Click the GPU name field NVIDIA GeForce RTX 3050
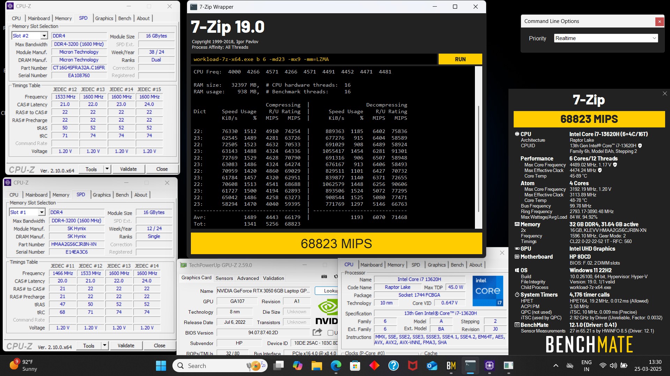Viewport: 670px width, 376px height. pyautogui.click(x=263, y=291)
